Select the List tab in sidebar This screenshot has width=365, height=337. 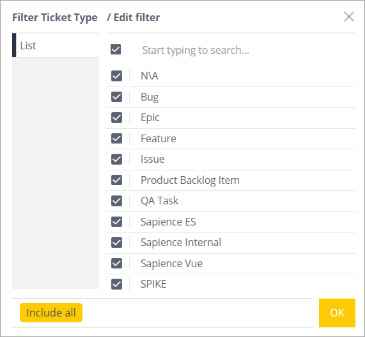click(55, 45)
